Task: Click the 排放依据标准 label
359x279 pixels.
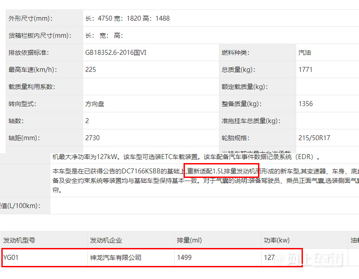Action: coord(29,53)
